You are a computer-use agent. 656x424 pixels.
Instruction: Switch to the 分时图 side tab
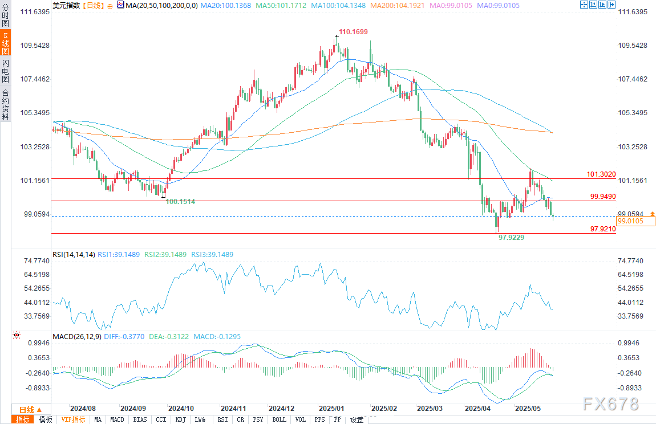click(6, 15)
